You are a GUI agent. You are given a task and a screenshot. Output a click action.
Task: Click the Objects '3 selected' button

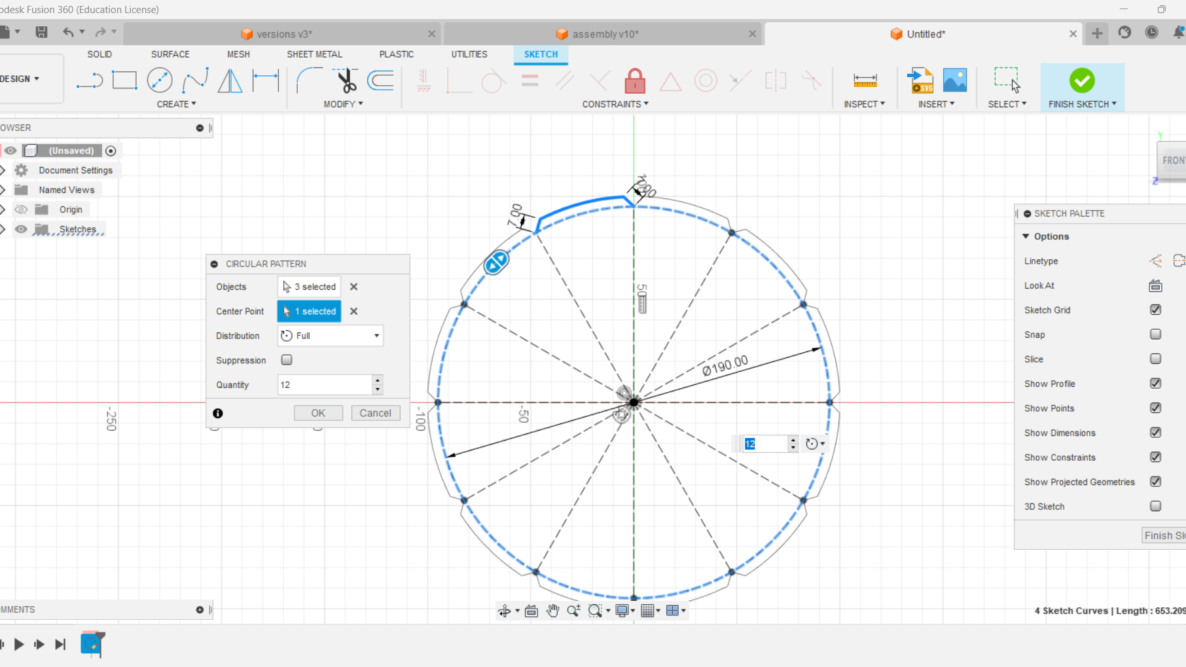click(309, 287)
